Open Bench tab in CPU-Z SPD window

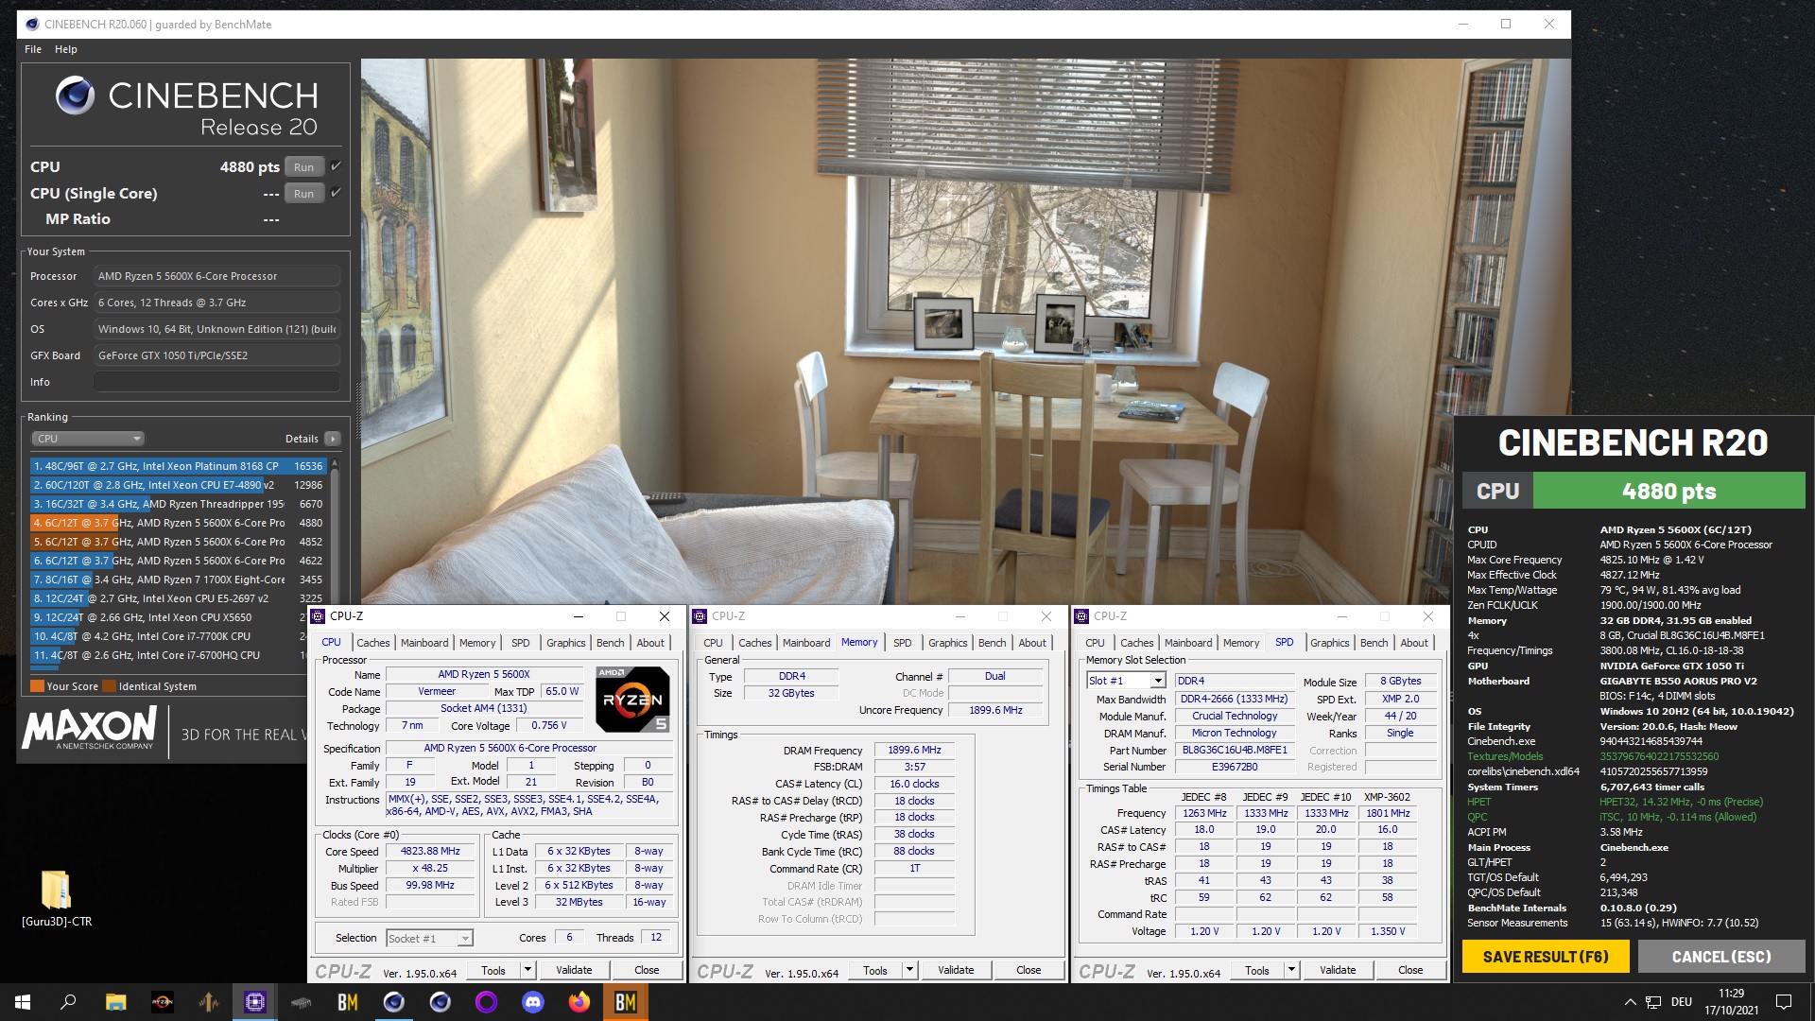pos(1374,643)
